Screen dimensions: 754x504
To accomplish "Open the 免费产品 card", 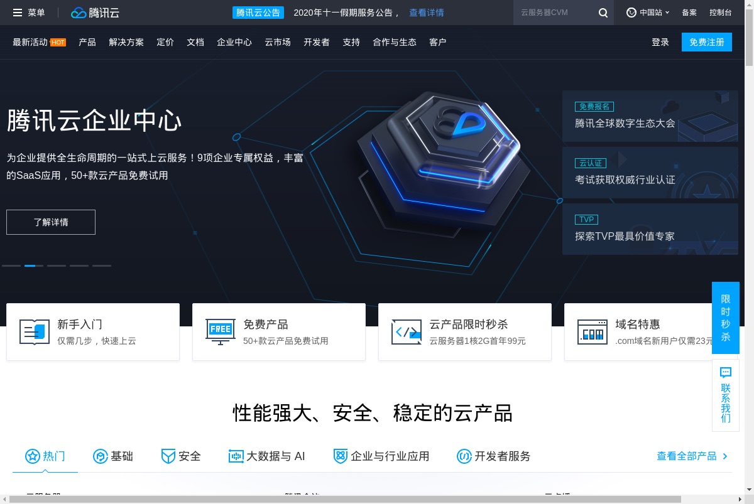I will [279, 332].
